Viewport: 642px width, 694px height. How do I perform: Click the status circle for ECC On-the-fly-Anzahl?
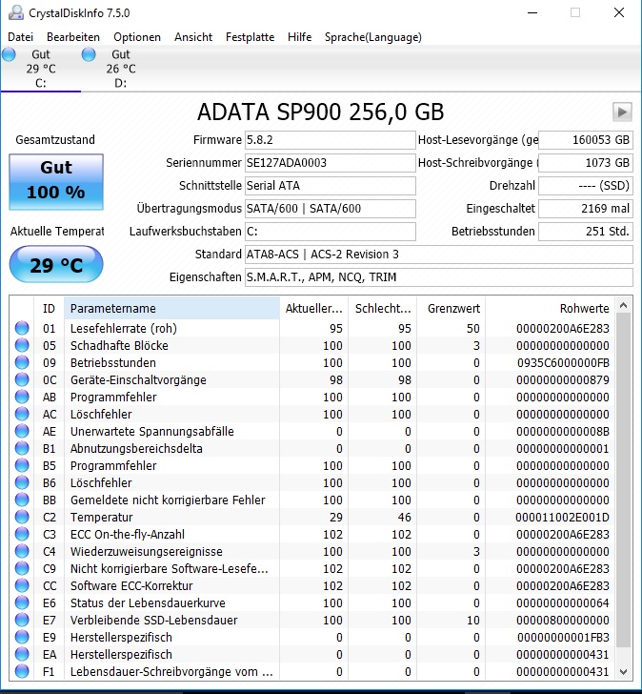pos(22,534)
